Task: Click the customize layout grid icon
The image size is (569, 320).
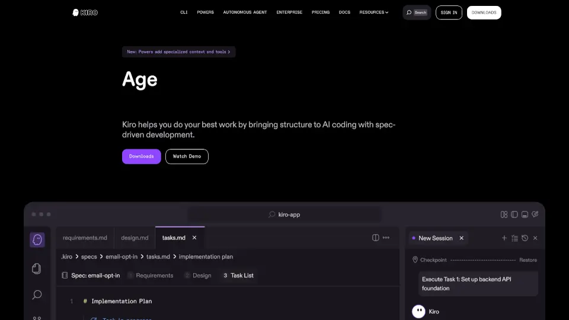Action: (x=504, y=215)
